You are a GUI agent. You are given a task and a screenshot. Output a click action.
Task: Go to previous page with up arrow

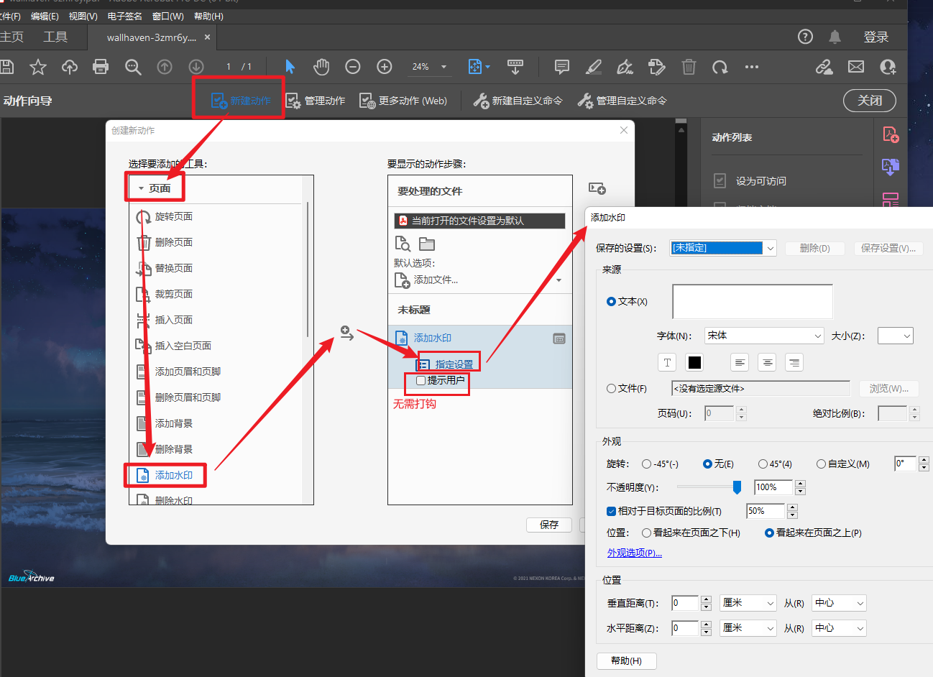(165, 67)
